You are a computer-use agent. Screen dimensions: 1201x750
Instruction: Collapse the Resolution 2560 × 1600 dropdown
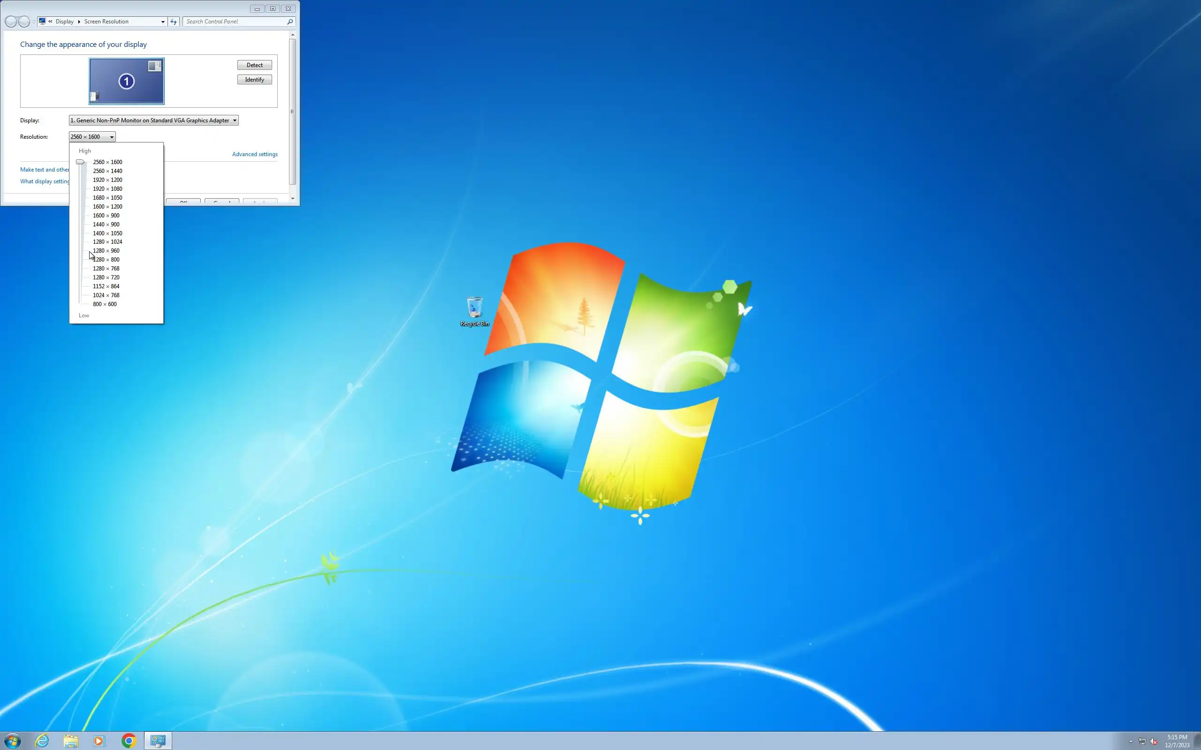tap(92, 136)
